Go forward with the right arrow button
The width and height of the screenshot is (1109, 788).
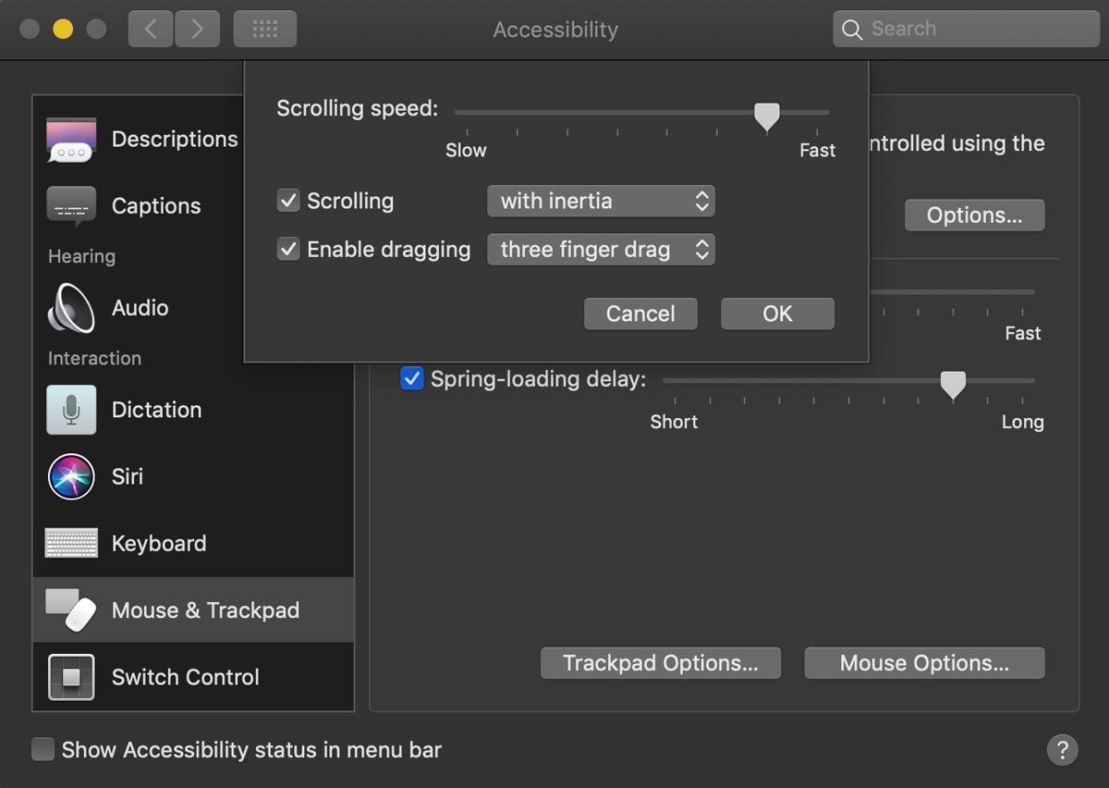click(197, 30)
